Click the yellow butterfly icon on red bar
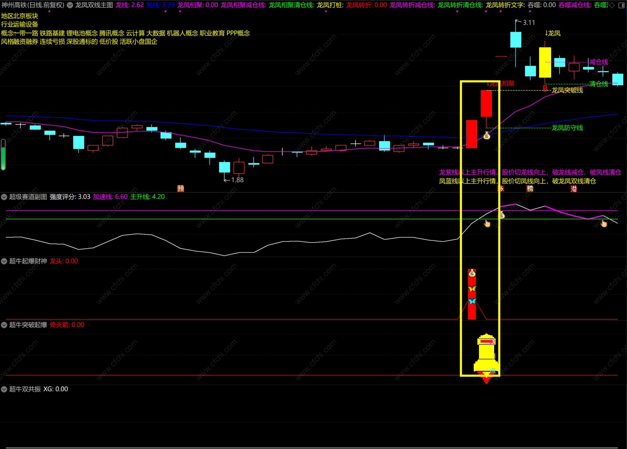Screen dimensions: 627x449 472,289
